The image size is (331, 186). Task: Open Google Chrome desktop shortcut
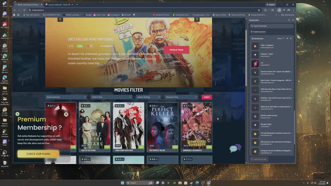pos(5,111)
